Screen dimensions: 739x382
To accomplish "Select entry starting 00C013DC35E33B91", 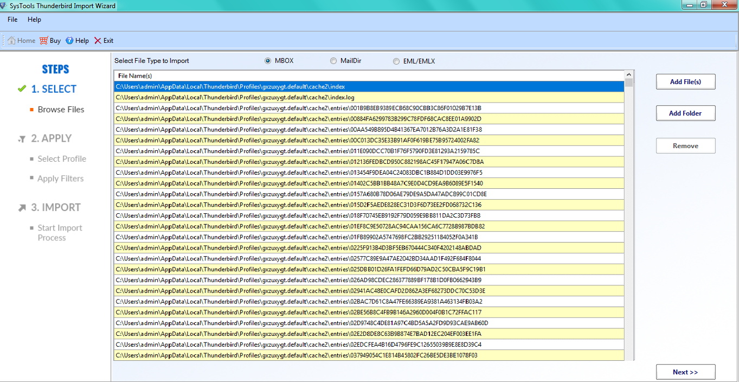I will tap(369, 140).
